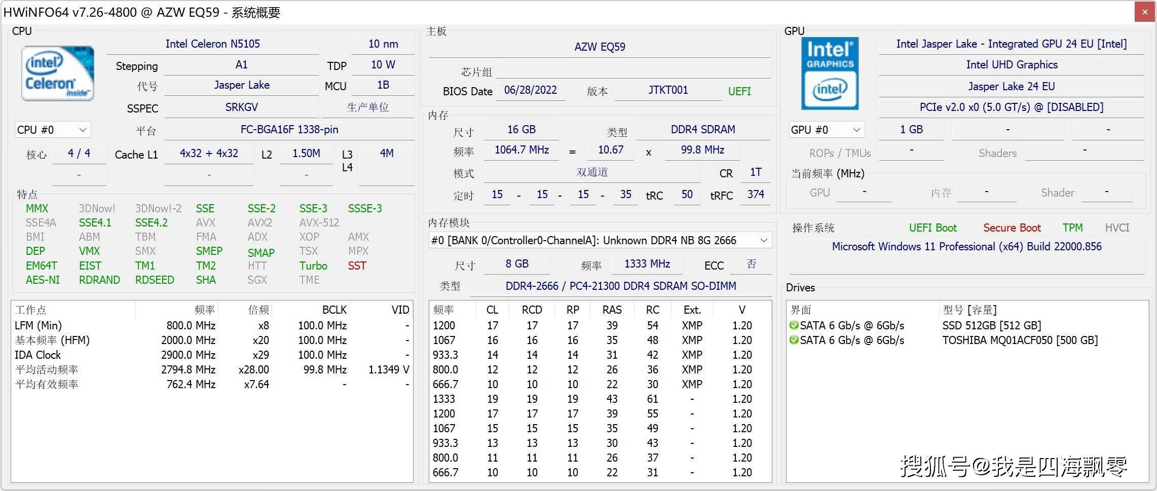Select the TOSHIBA MQ01ACF050 drive row
The image size is (1157, 491).
coord(967,340)
